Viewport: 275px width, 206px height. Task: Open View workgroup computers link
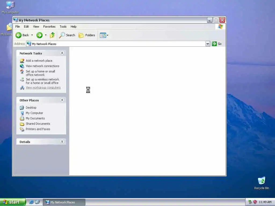point(43,88)
